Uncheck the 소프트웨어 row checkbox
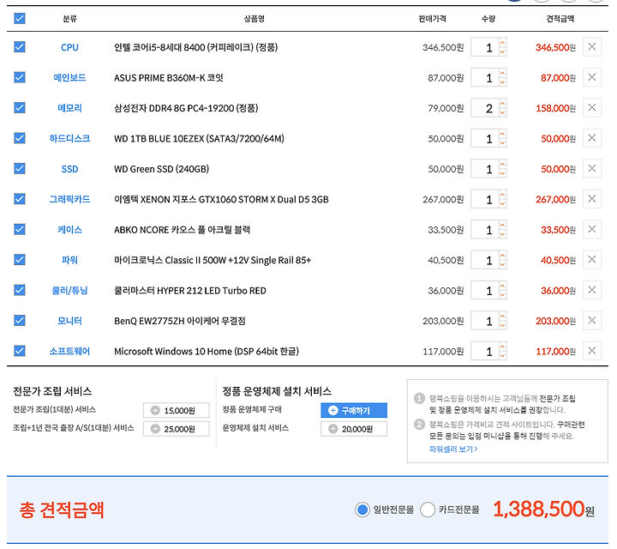Image resolution: width=617 pixels, height=549 pixels. 20,351
